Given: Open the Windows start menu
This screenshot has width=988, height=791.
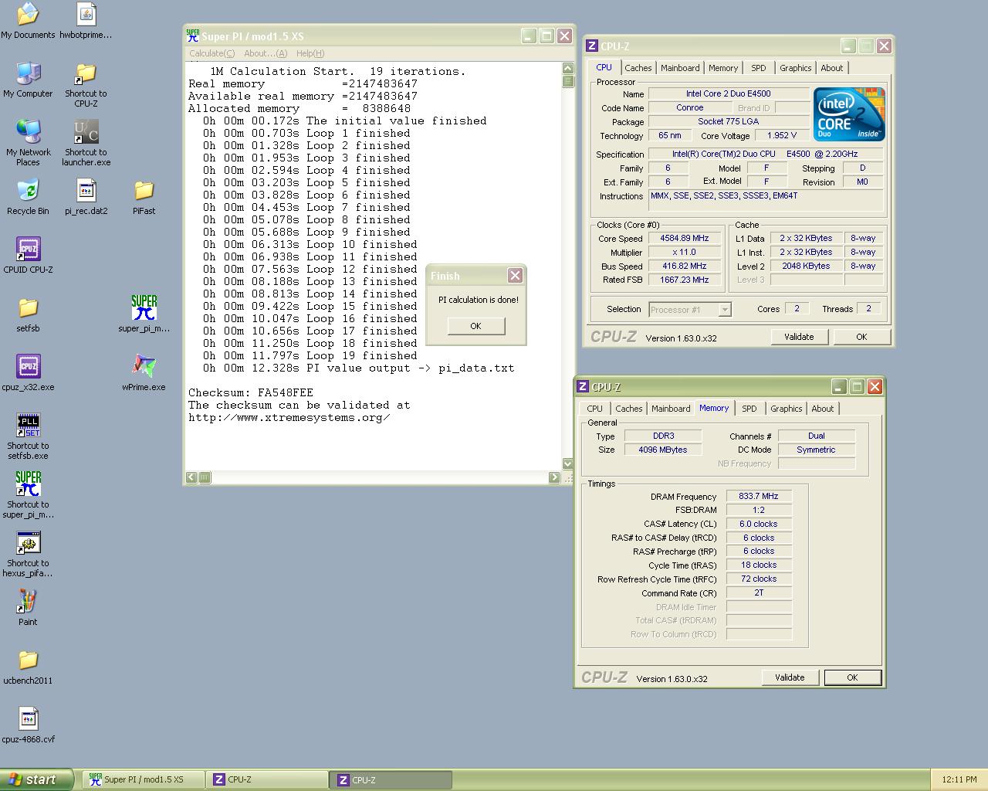Looking at the screenshot, I should 37,779.
